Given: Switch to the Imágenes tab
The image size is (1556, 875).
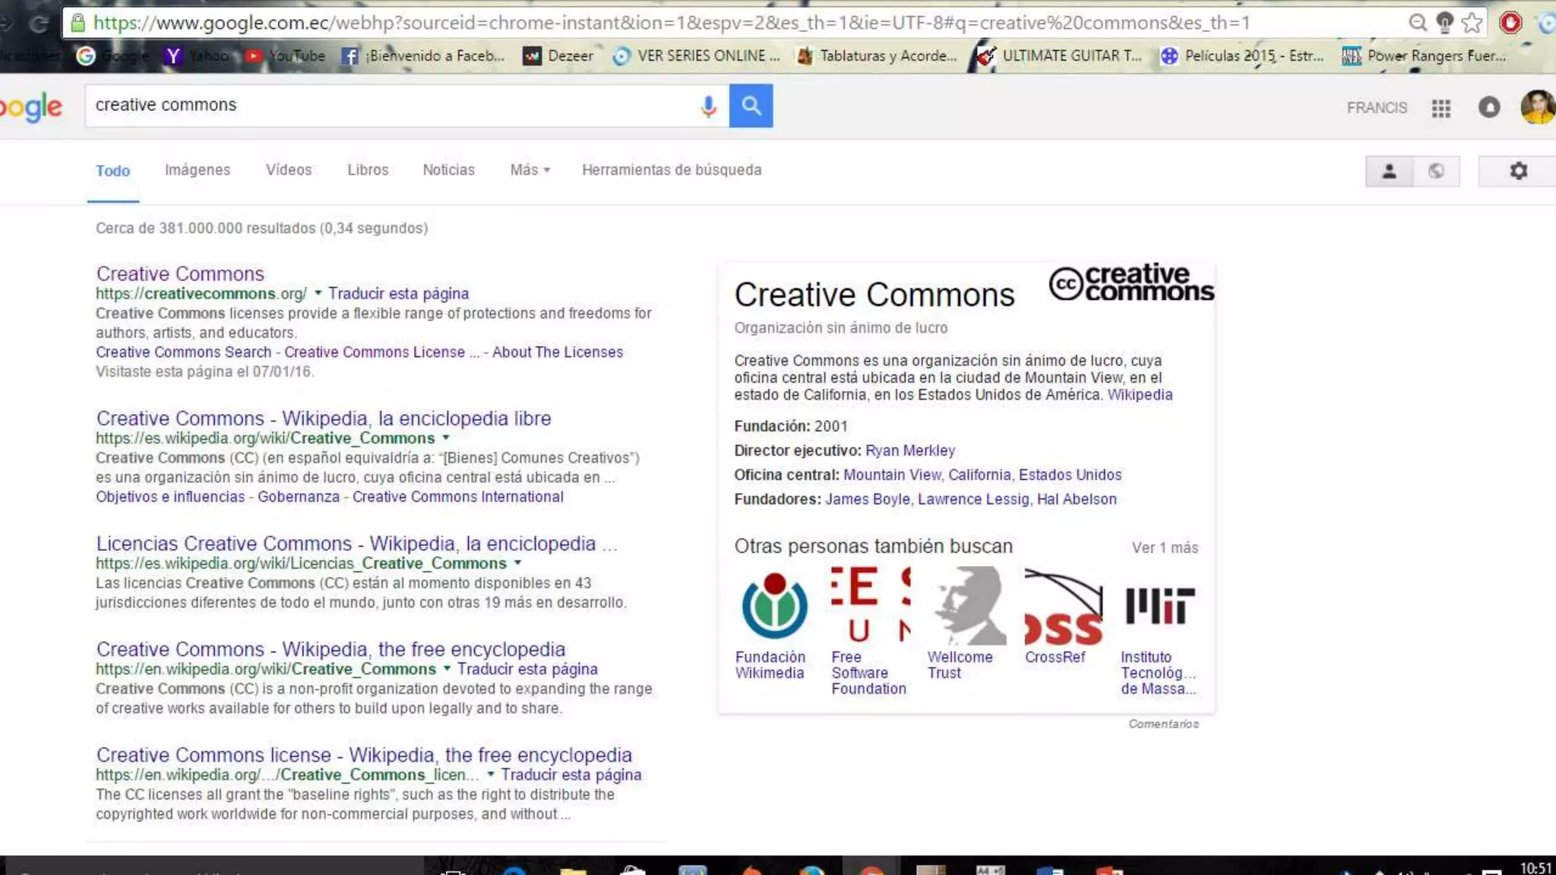Looking at the screenshot, I should click(x=197, y=170).
